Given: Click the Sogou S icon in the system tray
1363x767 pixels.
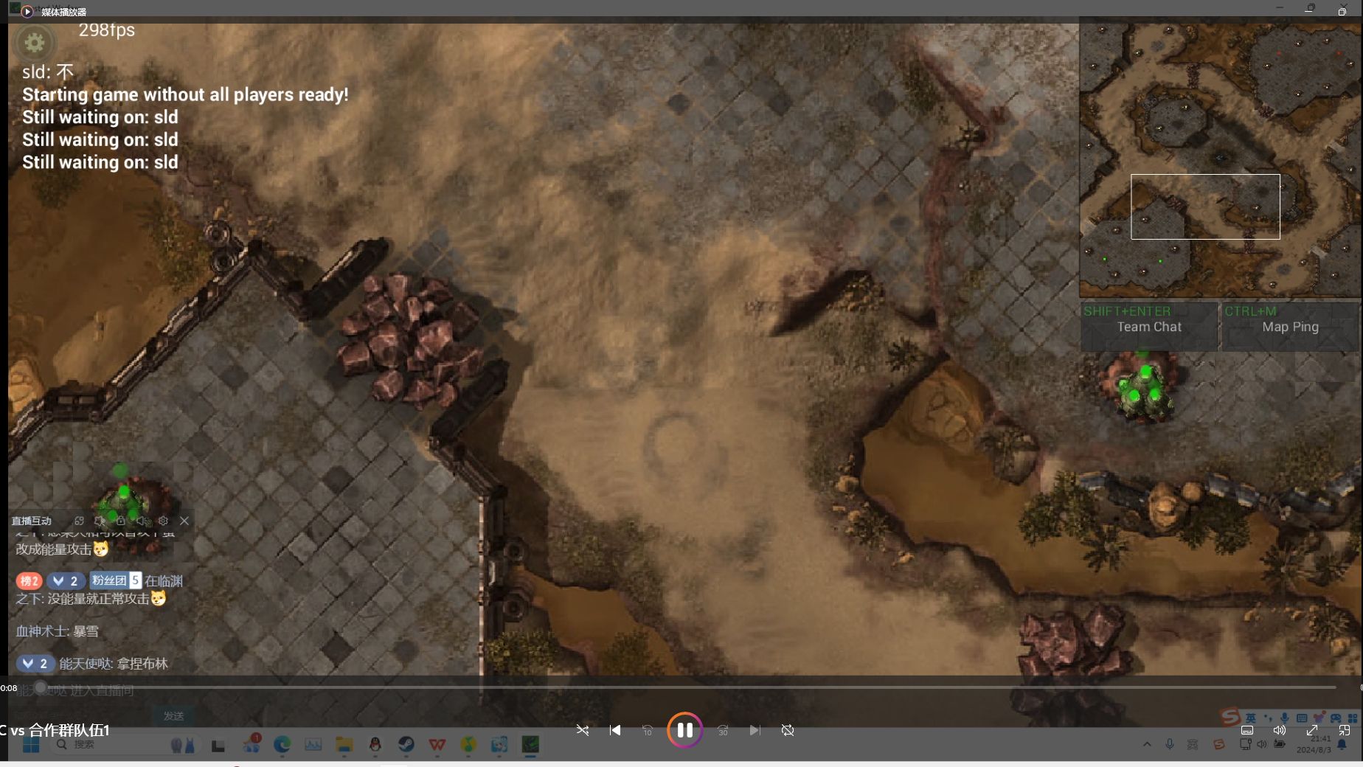Looking at the screenshot, I should 1218,745.
